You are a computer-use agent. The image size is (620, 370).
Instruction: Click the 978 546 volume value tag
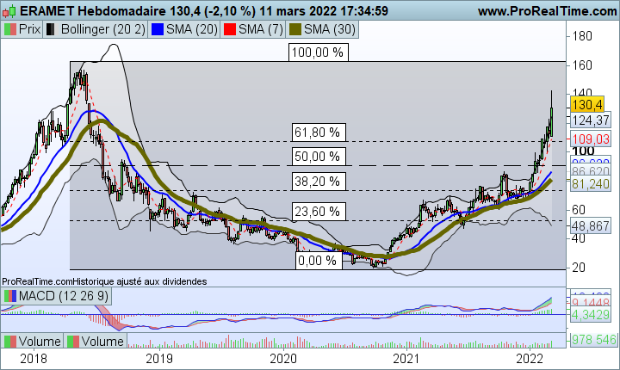(594, 340)
